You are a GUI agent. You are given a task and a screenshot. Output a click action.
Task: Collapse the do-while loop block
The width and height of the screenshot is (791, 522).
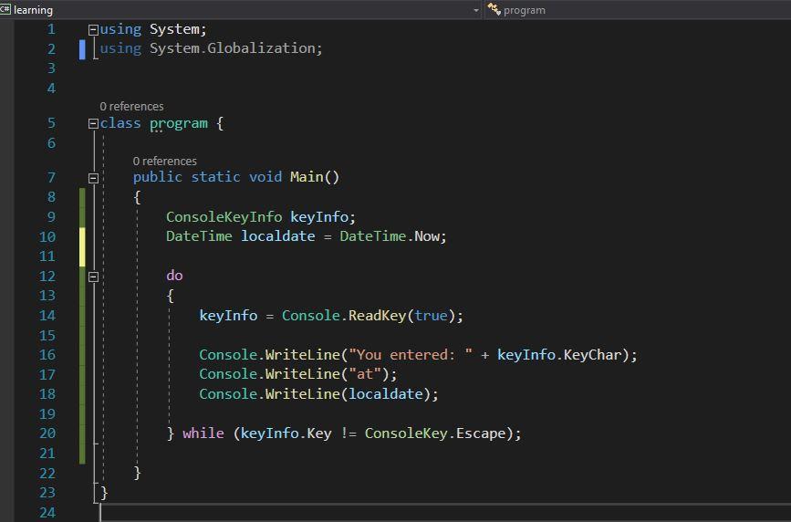[93, 277]
